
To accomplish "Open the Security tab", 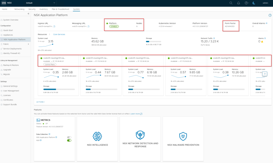I will [x=32, y=9].
